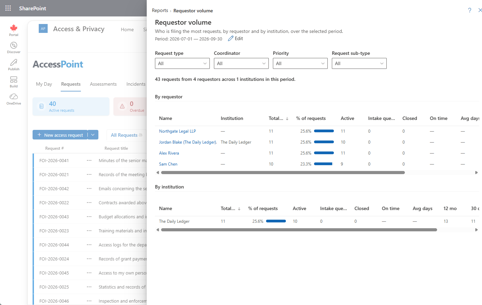This screenshot has height=305, width=482.
Task: Click the Request # column header
Action: click(x=55, y=148)
